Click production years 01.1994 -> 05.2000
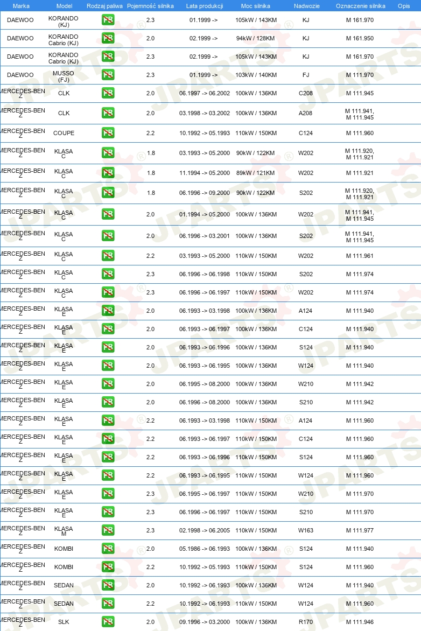 [205, 214]
